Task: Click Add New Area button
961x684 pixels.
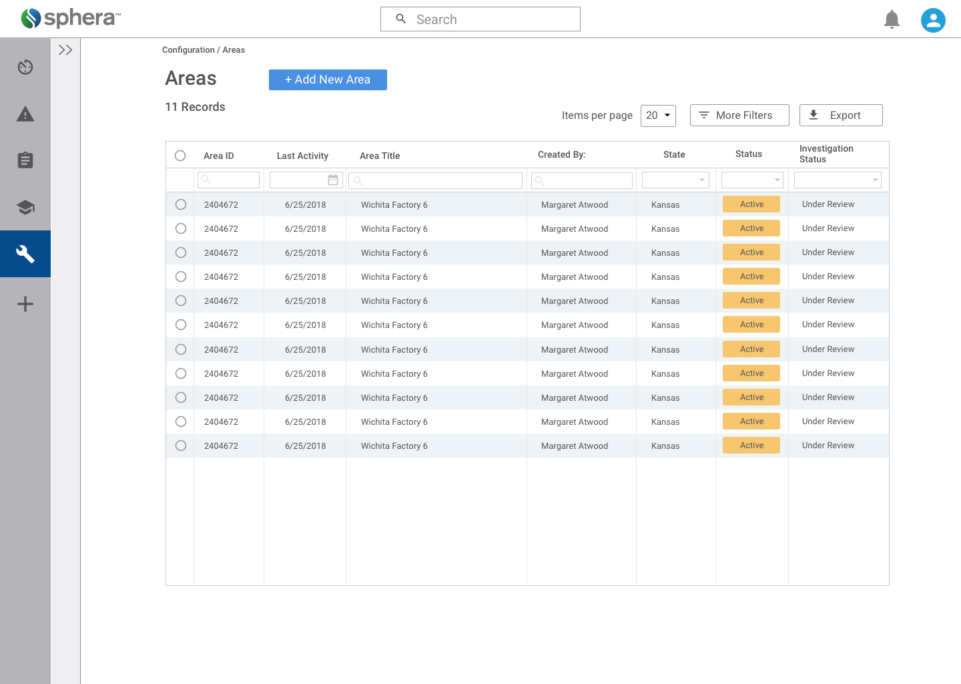Action: (x=328, y=79)
